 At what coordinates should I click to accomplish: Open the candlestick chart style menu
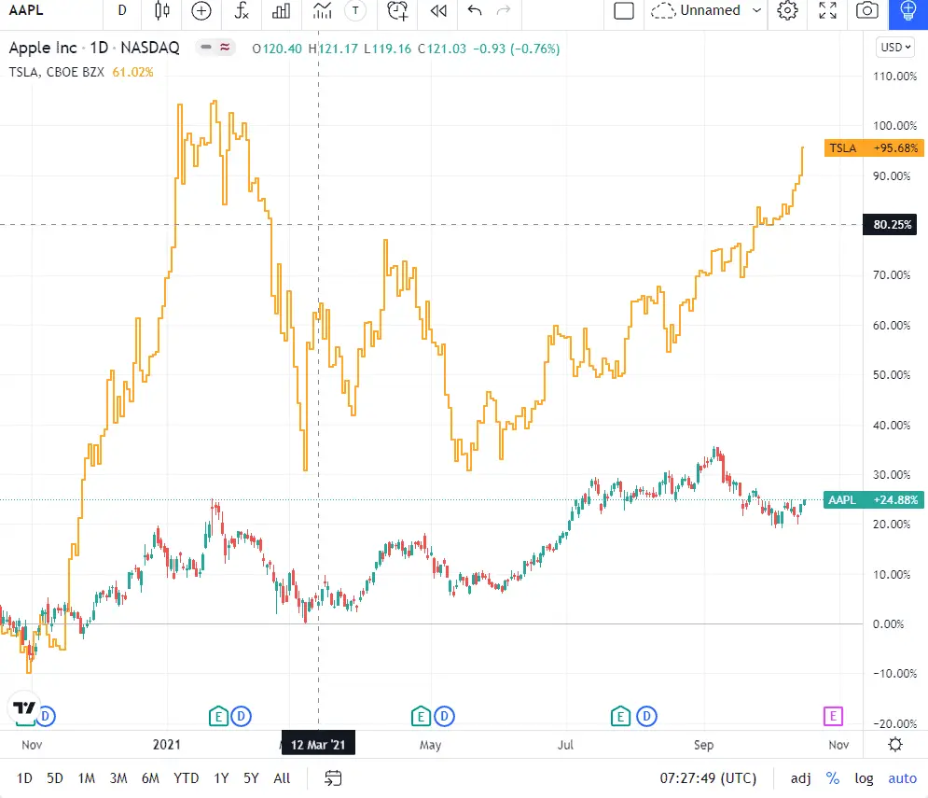tap(161, 10)
